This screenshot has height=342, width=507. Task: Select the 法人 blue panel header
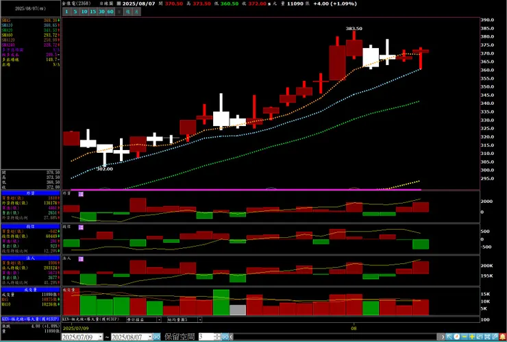(30, 258)
